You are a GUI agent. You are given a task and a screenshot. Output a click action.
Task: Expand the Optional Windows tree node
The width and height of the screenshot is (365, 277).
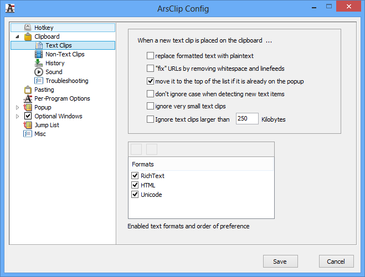(18, 116)
